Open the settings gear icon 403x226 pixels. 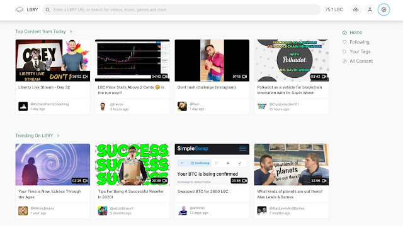coord(383,10)
